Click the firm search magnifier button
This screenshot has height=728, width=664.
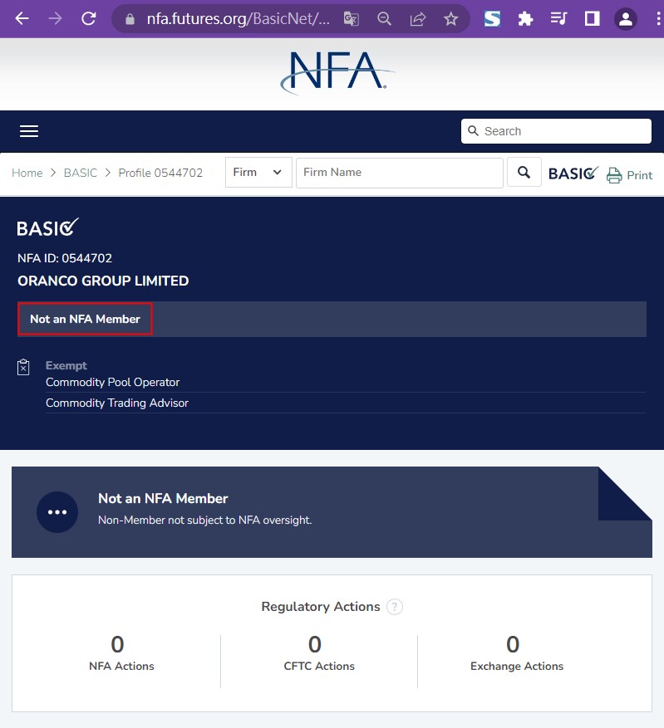click(524, 173)
